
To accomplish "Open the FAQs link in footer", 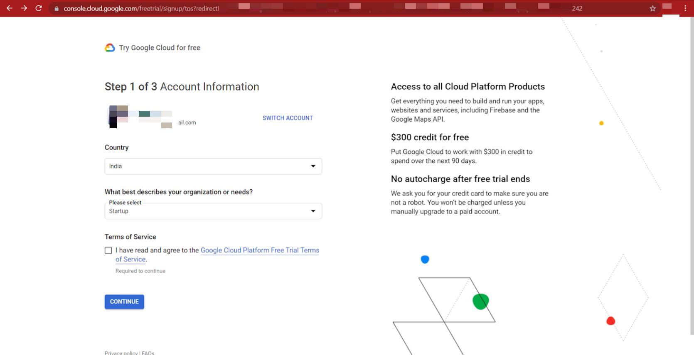I will tap(148, 353).
